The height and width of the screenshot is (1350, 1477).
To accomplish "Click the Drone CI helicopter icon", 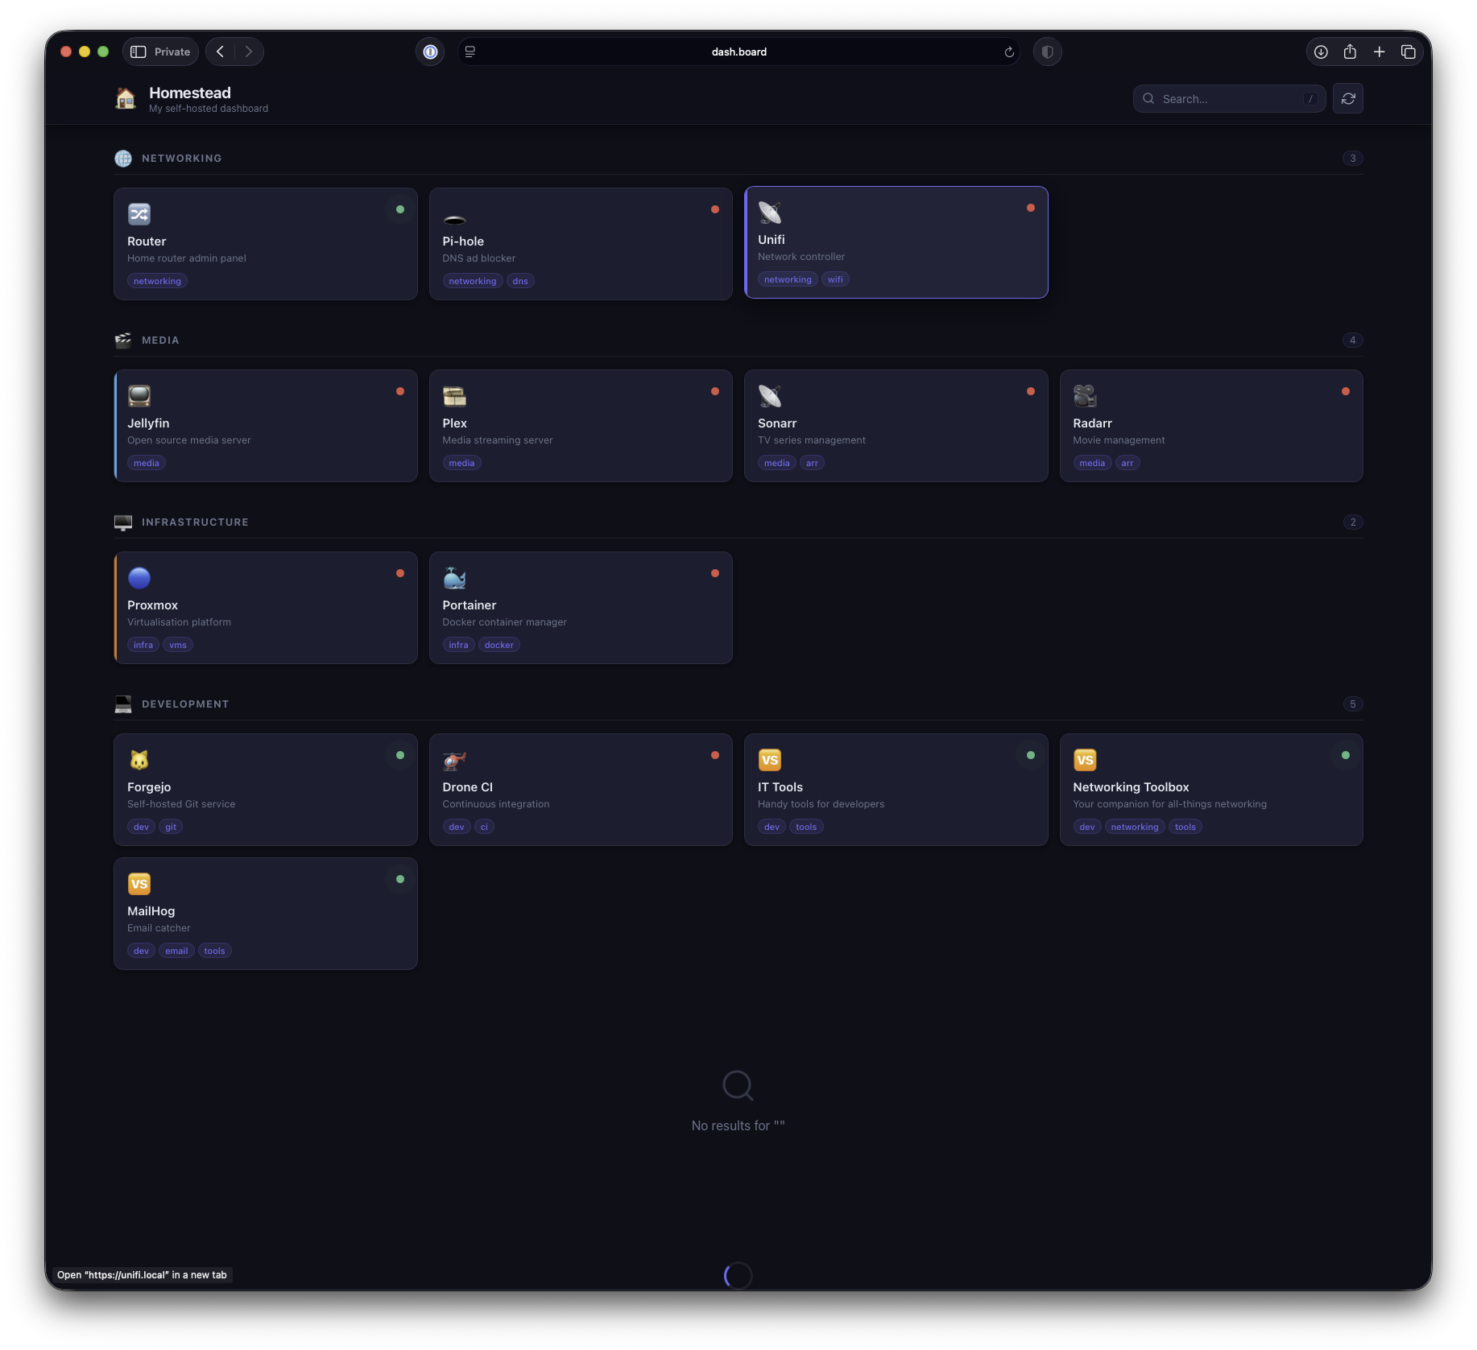I will (x=454, y=759).
